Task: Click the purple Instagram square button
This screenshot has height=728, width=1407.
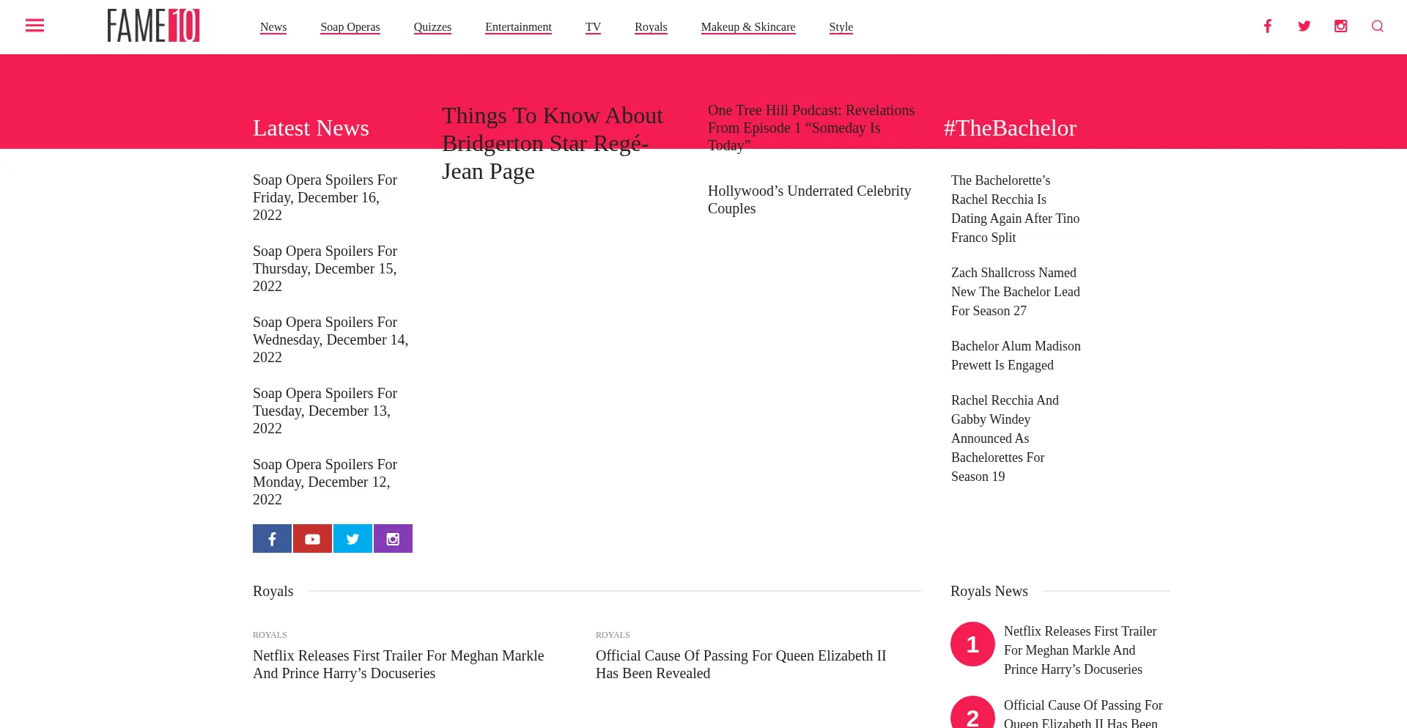Action: [393, 539]
